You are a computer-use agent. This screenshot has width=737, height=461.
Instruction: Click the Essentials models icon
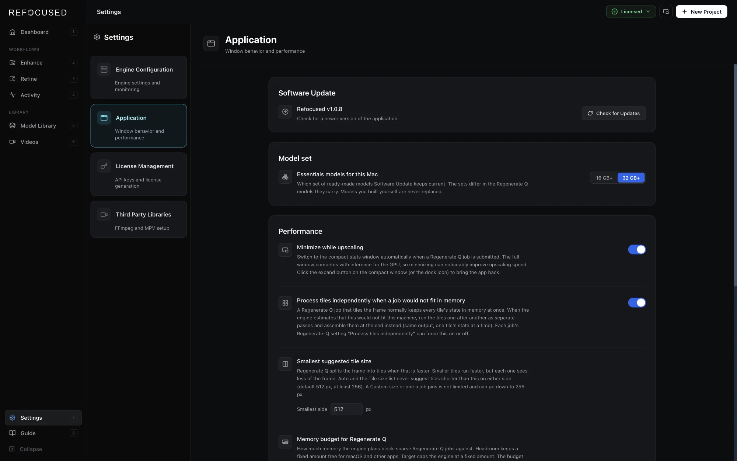285,177
